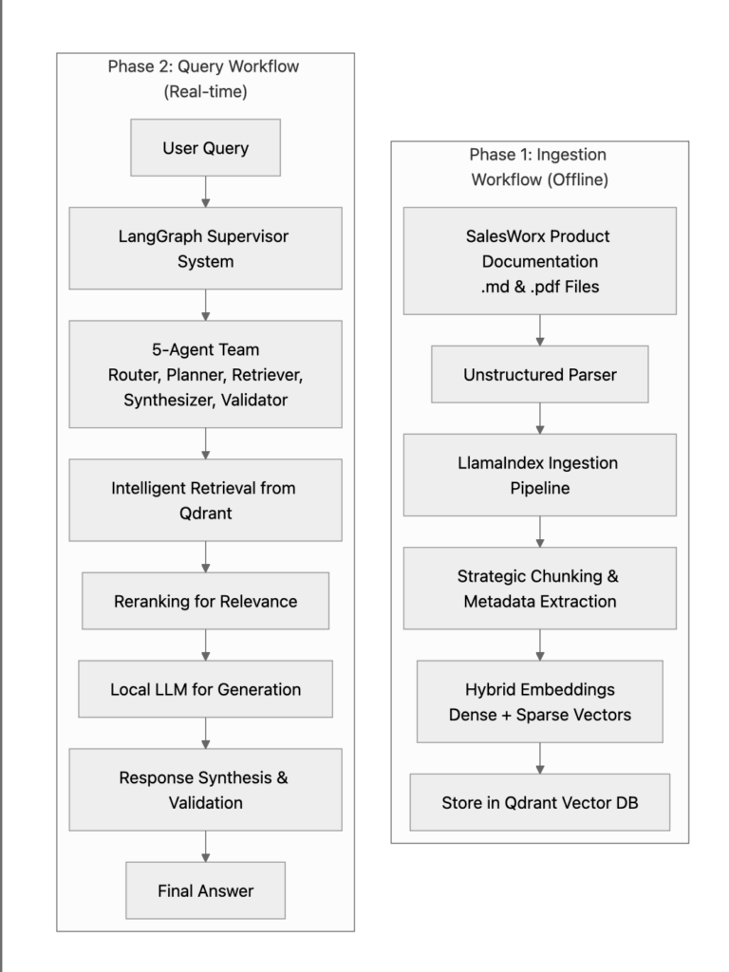
Task: Click the SalesWorx Product Documentation node
Action: 539,260
